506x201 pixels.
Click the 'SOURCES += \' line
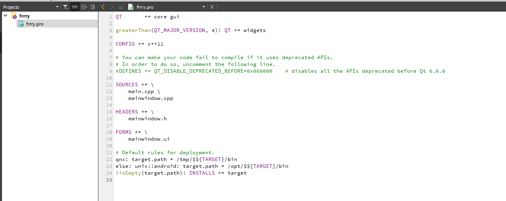[x=135, y=85]
